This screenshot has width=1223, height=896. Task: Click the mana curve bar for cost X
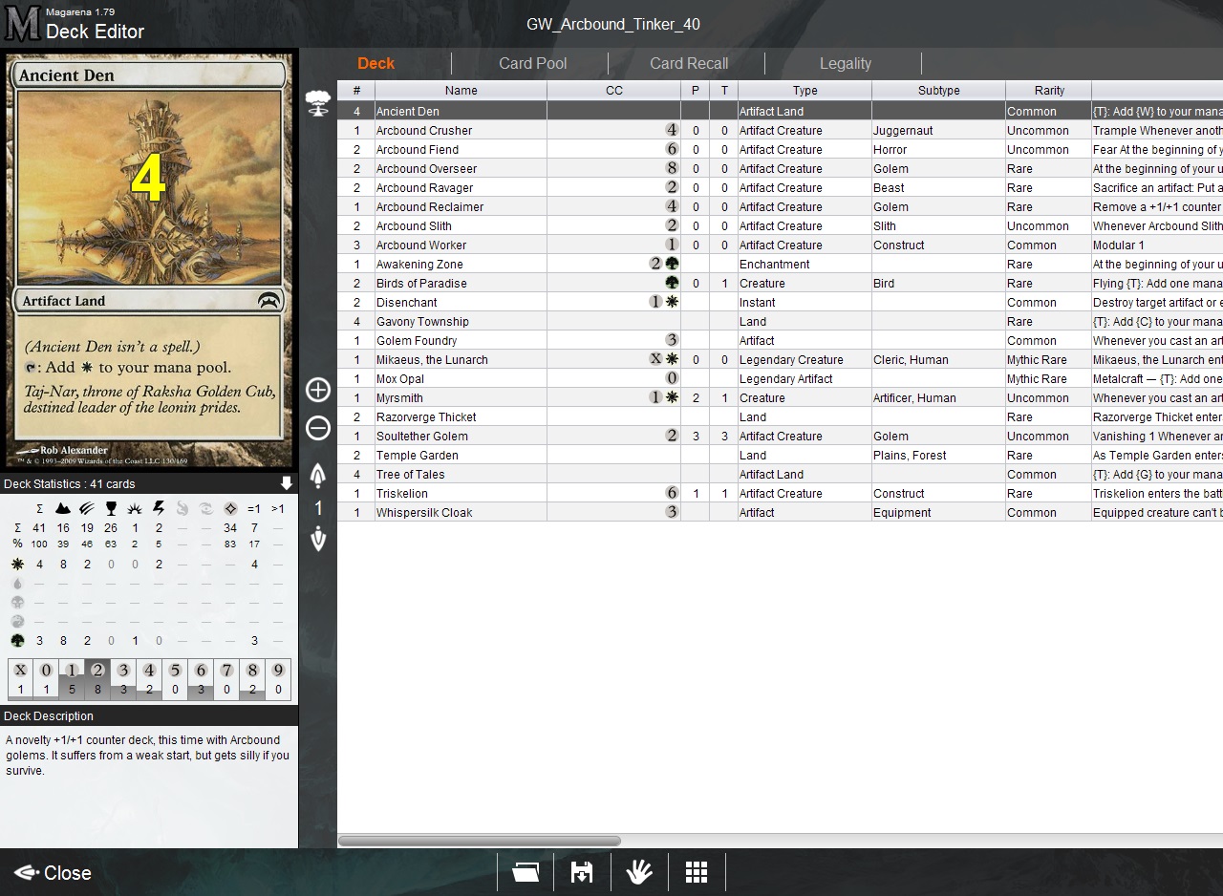tap(20, 679)
